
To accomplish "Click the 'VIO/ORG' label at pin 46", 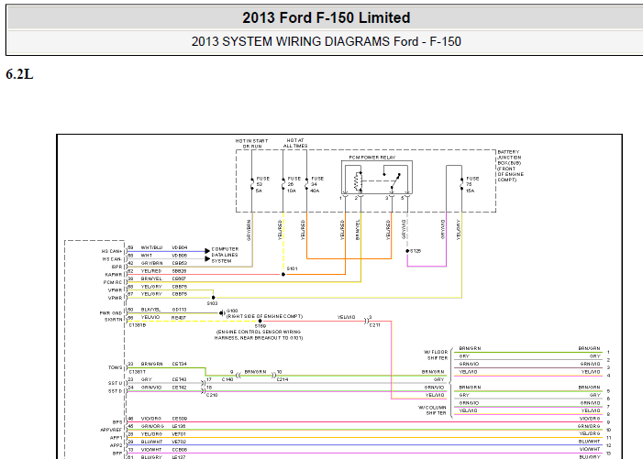I will pos(151,419).
